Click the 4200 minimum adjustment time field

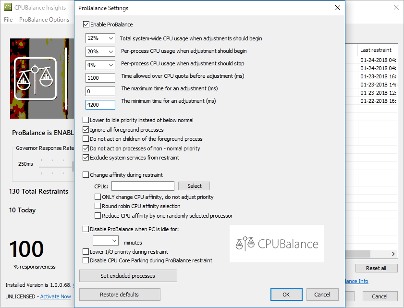coord(100,105)
